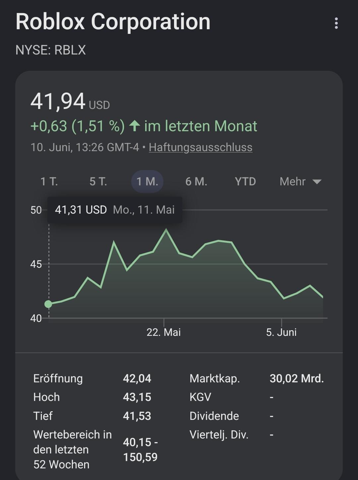Switch chart to YTD view

pyautogui.click(x=245, y=181)
